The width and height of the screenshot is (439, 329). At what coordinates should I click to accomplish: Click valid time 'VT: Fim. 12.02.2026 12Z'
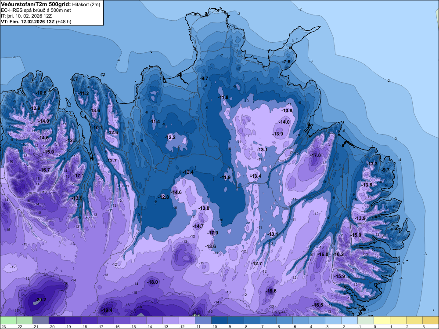28,22
